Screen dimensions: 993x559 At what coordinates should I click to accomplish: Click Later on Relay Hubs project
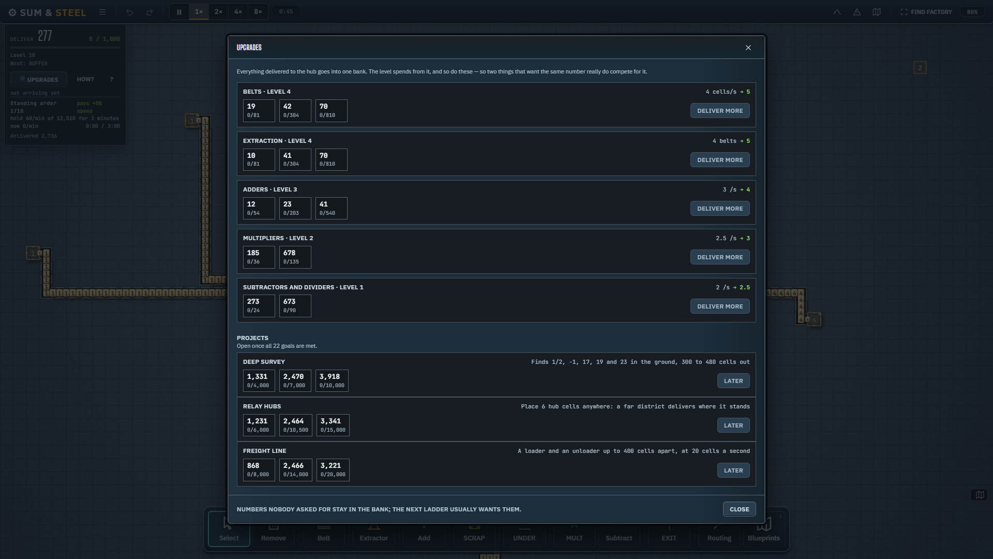[733, 425]
